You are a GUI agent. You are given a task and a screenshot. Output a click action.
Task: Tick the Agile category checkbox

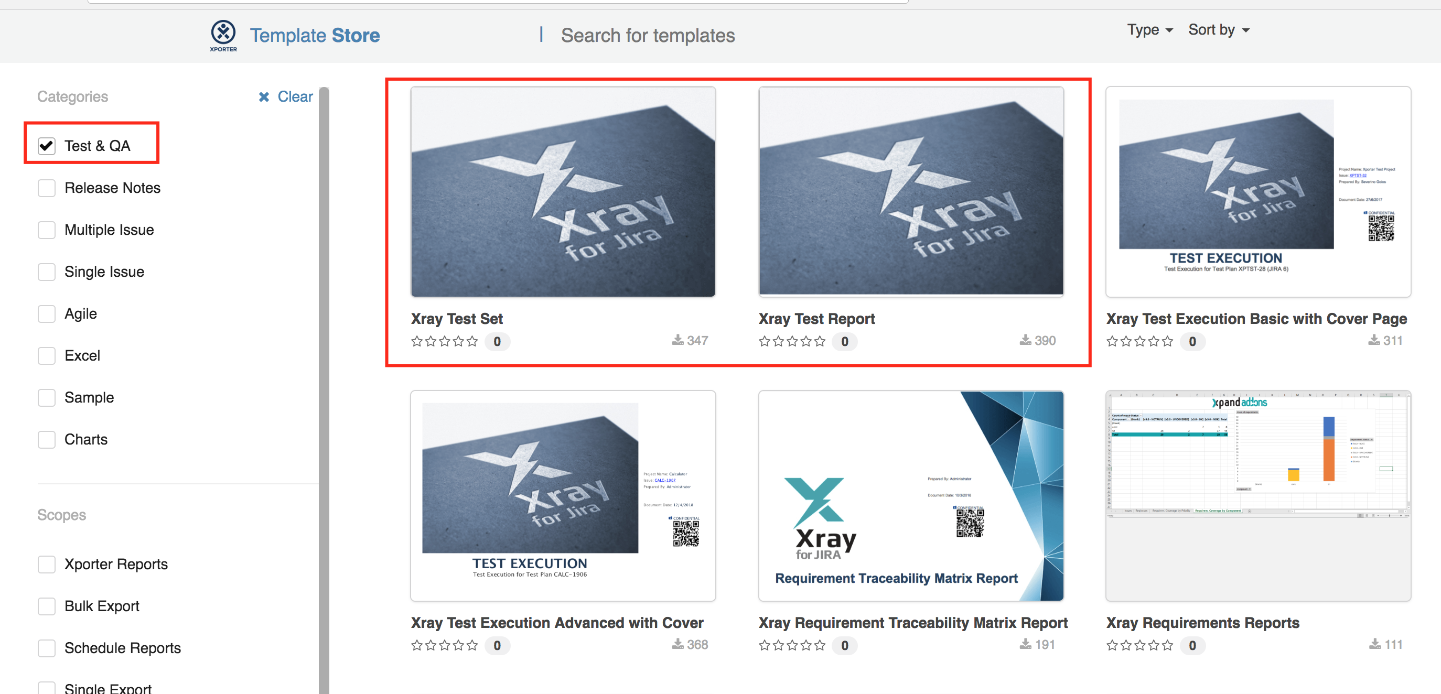47,314
